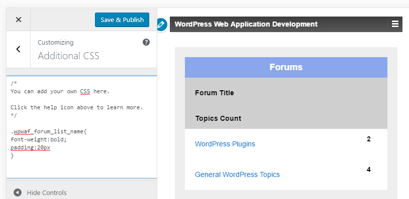The width and height of the screenshot is (409, 199).
Task: Open the General WordPress Topics forum link
Action: point(237,174)
